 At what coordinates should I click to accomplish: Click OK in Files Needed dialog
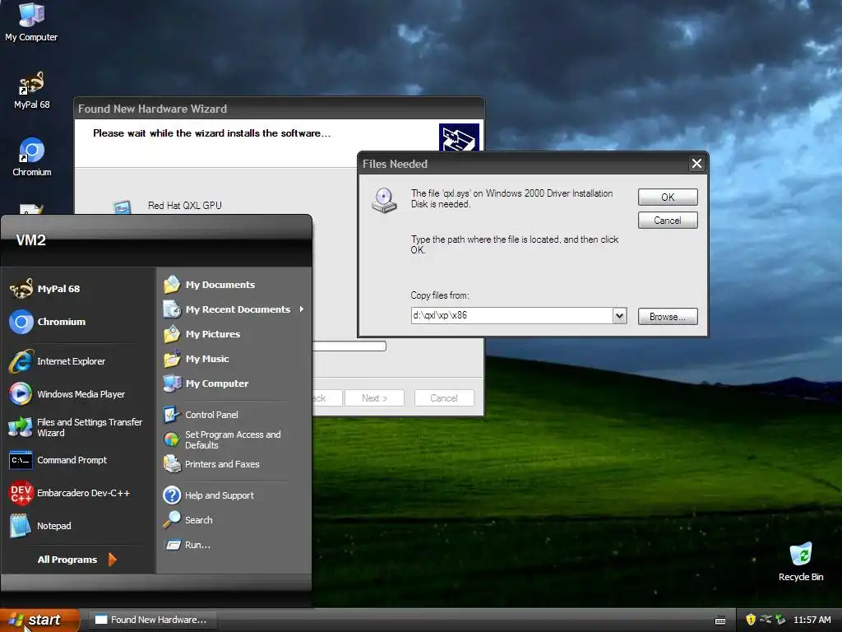click(x=668, y=197)
